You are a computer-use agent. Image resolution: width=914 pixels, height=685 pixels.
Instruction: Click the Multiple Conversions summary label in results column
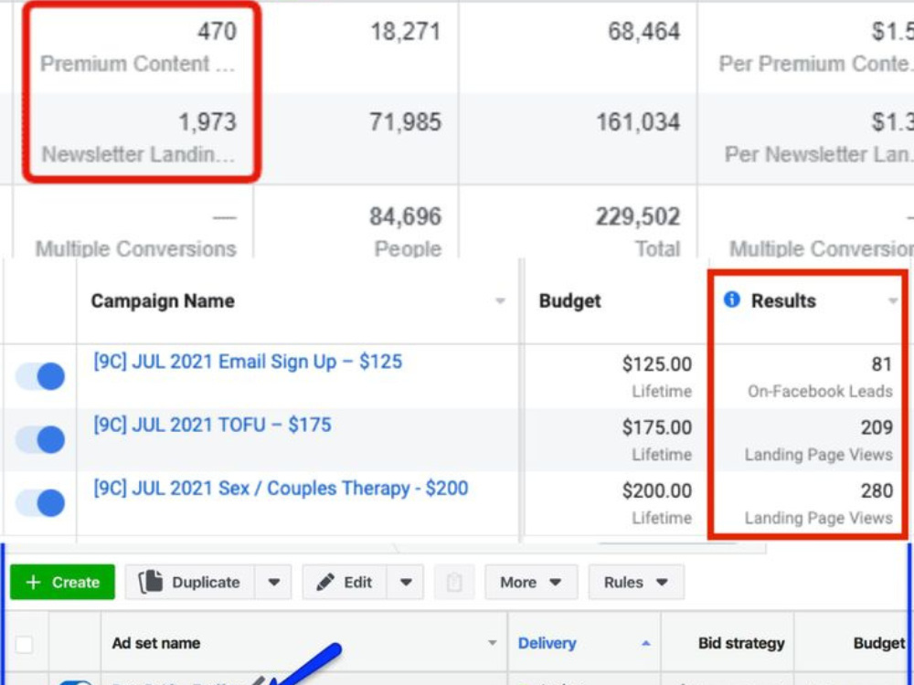coord(136,248)
